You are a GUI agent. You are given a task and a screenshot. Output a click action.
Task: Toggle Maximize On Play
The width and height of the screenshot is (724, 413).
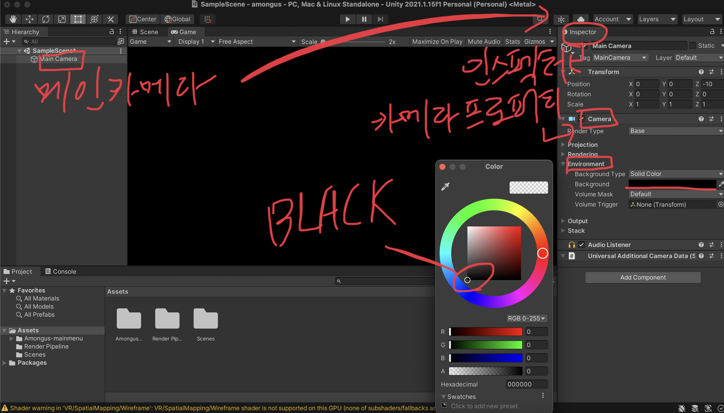437,42
